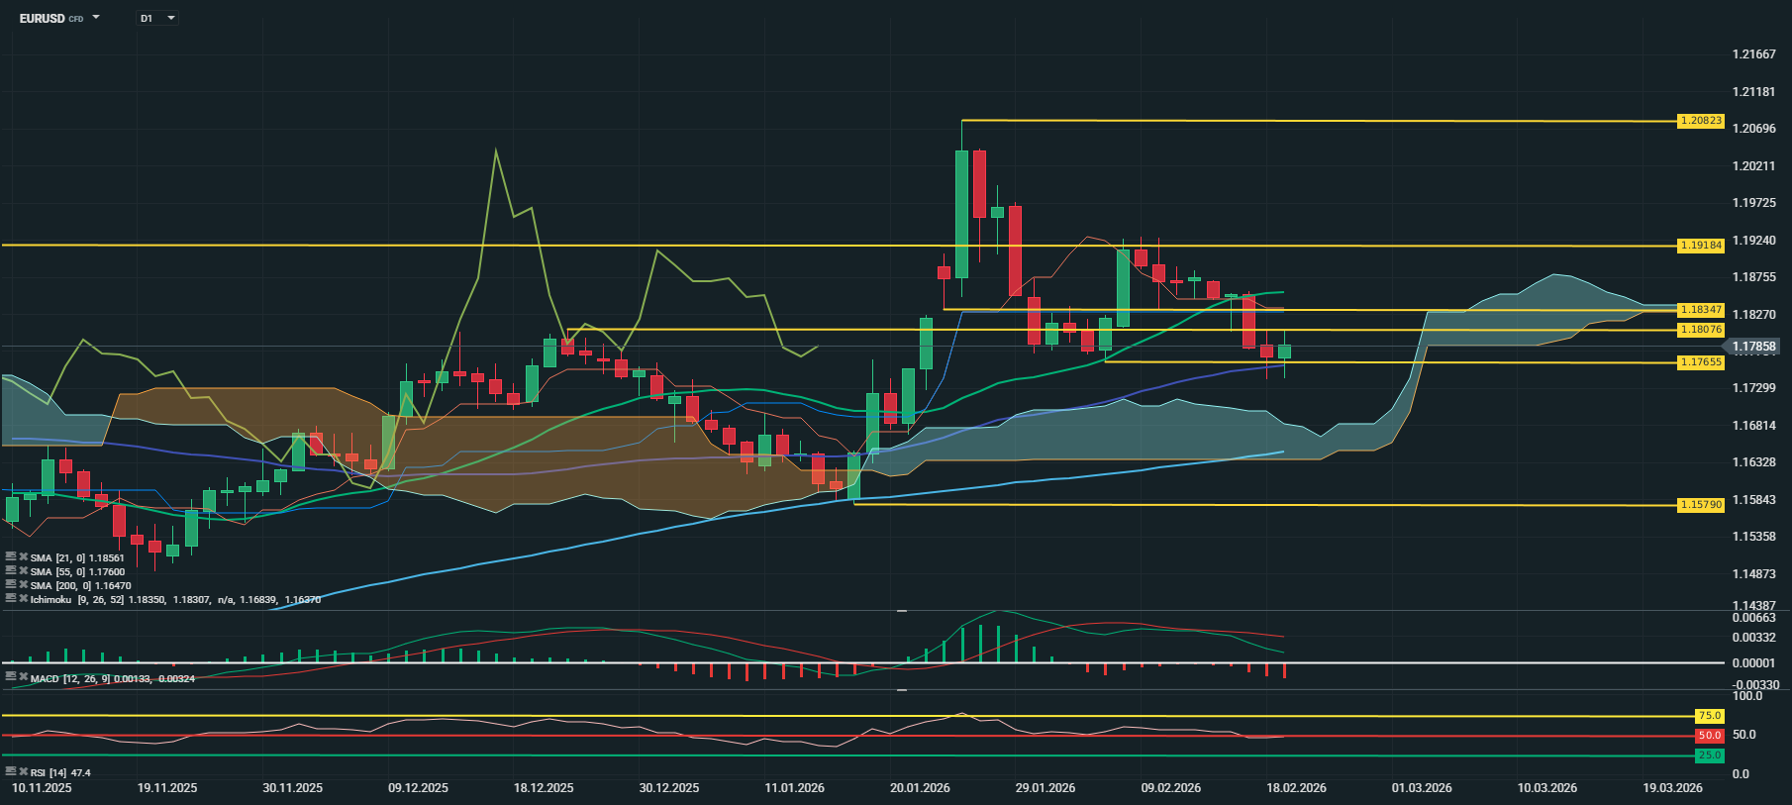Open settings icon for RSI indicator
This screenshot has width=1792, height=805.
11,771
